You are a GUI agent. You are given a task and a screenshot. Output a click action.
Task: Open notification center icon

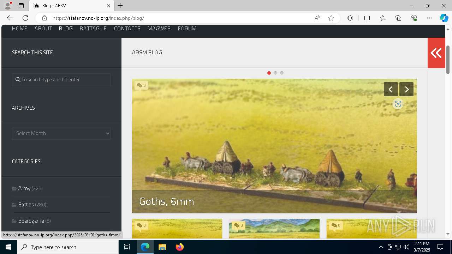tap(440, 247)
